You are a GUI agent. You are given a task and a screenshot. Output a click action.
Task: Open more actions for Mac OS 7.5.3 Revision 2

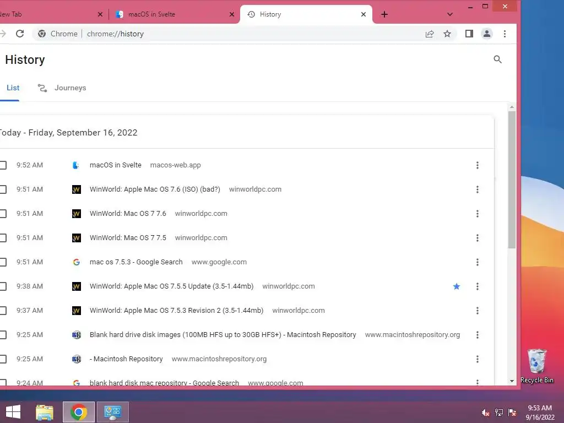click(478, 311)
